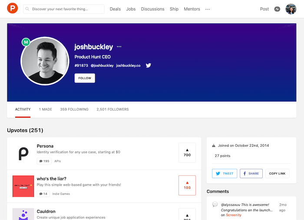304x220 pixels.
Task: Select the Activity tab
Action: tap(23, 109)
